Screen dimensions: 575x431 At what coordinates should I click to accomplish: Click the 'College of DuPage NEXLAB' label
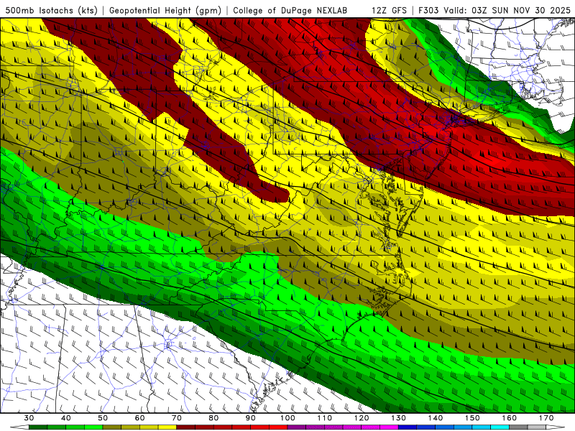click(290, 10)
